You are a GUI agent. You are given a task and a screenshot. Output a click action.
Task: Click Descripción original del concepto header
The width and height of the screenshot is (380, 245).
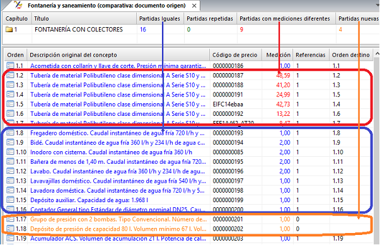tap(118, 55)
